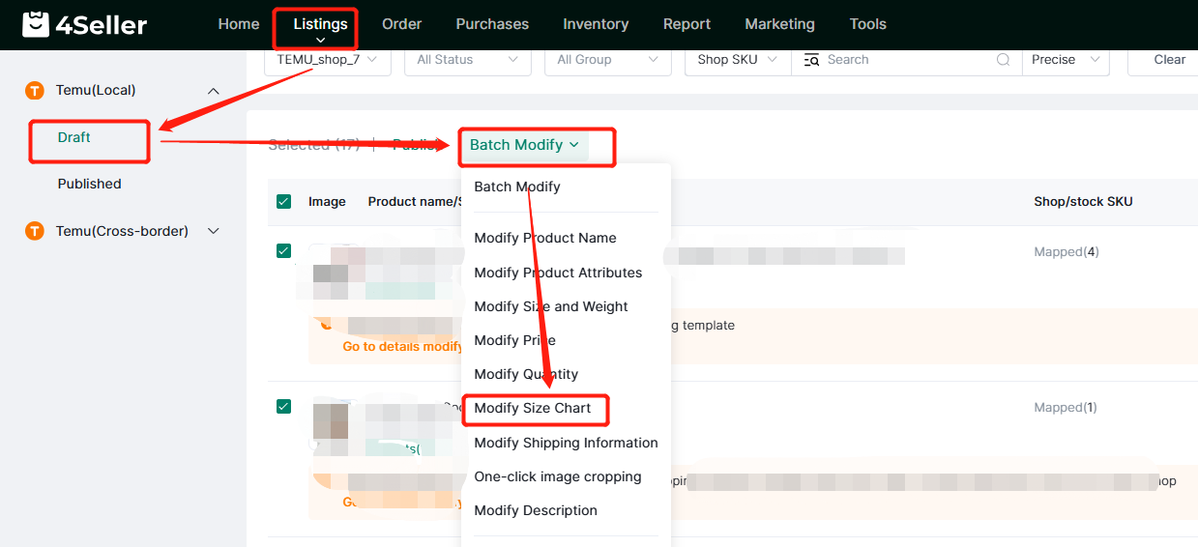Open the Report tab

(x=687, y=24)
